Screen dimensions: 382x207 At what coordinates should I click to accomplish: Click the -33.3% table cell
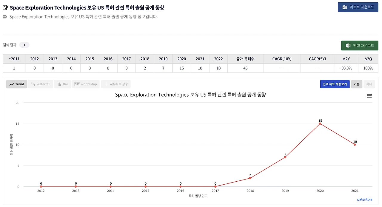pyautogui.click(x=346, y=68)
